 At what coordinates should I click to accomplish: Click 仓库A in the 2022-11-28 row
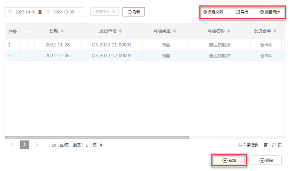click(266, 45)
